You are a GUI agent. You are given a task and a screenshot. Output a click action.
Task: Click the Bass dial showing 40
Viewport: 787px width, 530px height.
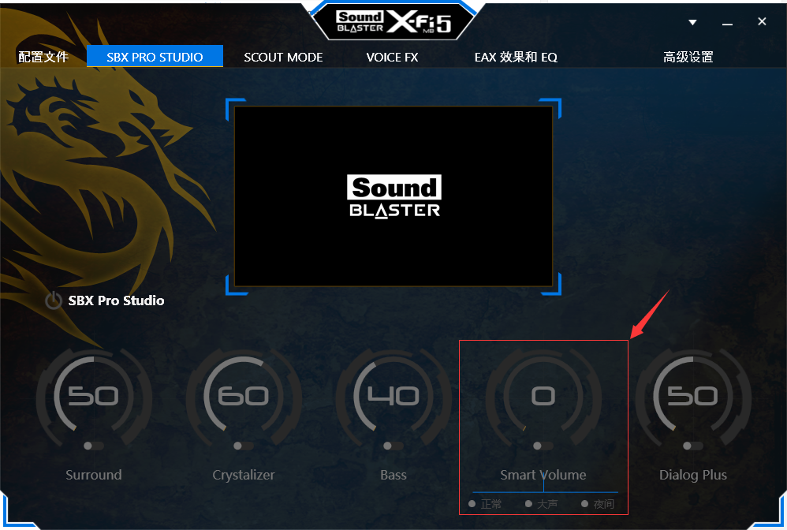click(x=393, y=395)
